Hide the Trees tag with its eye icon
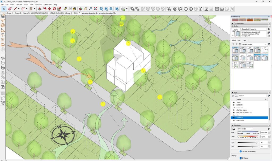The width and height of the screenshot is (272, 161). pos(234,102)
